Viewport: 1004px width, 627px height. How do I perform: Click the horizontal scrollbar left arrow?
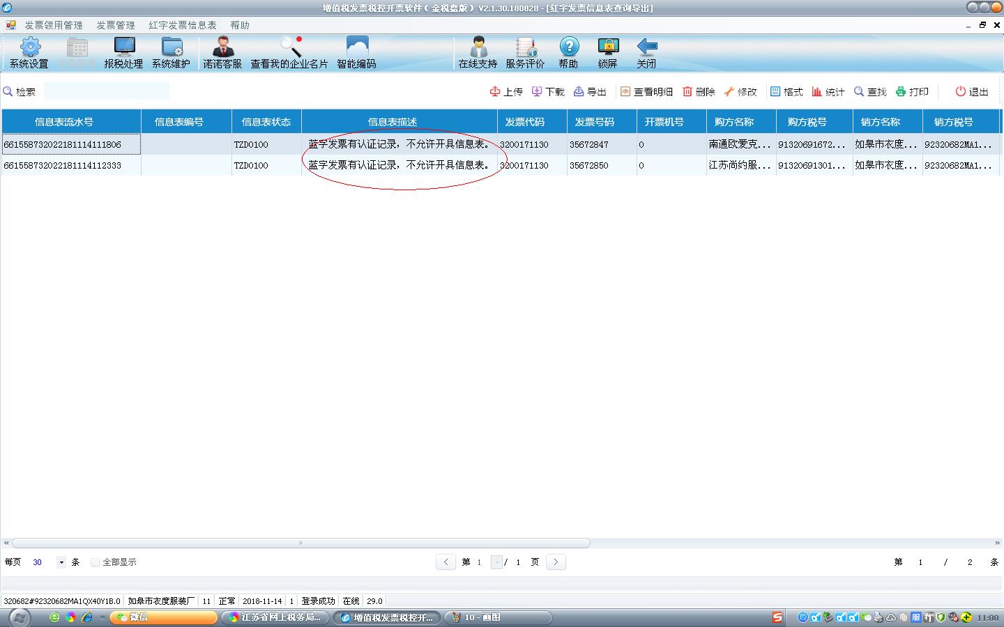pos(6,543)
